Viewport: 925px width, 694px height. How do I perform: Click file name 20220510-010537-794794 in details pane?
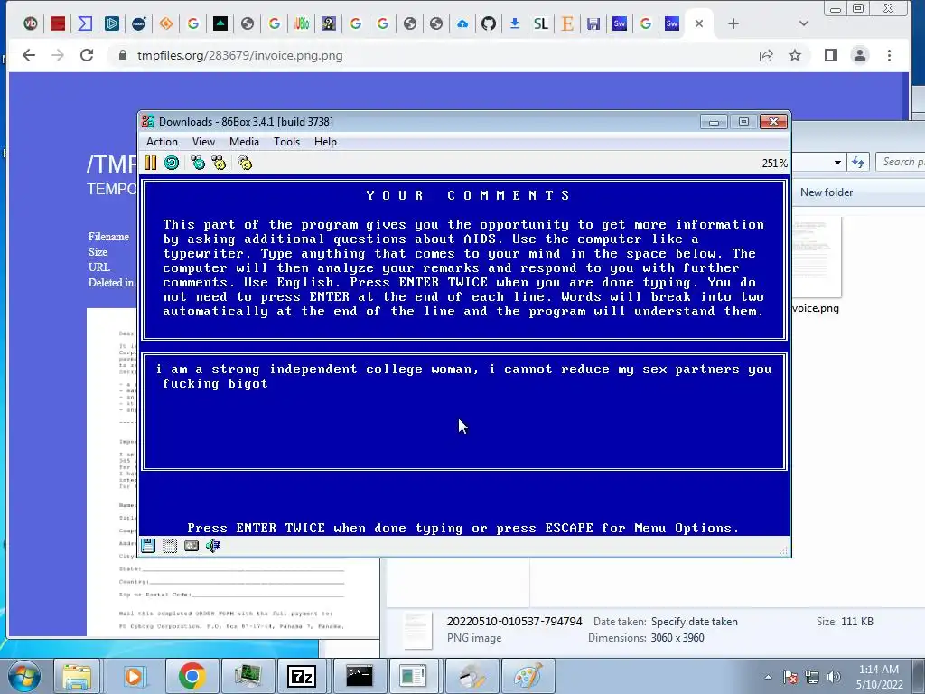pos(514,622)
